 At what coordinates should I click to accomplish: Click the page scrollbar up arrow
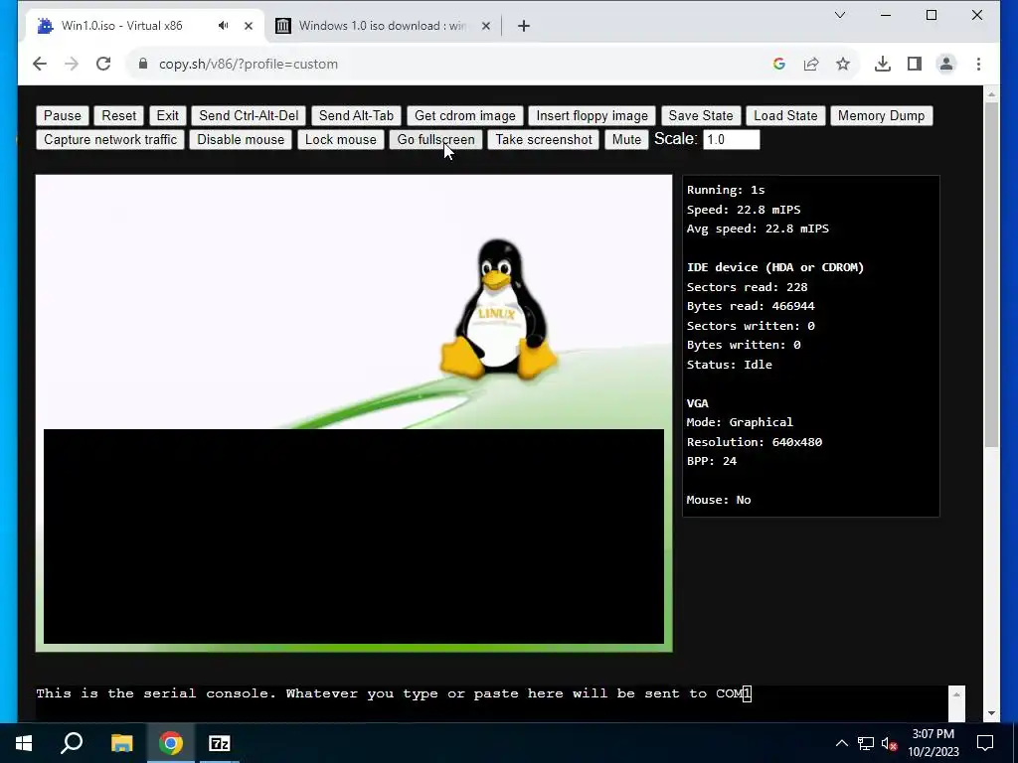click(991, 94)
